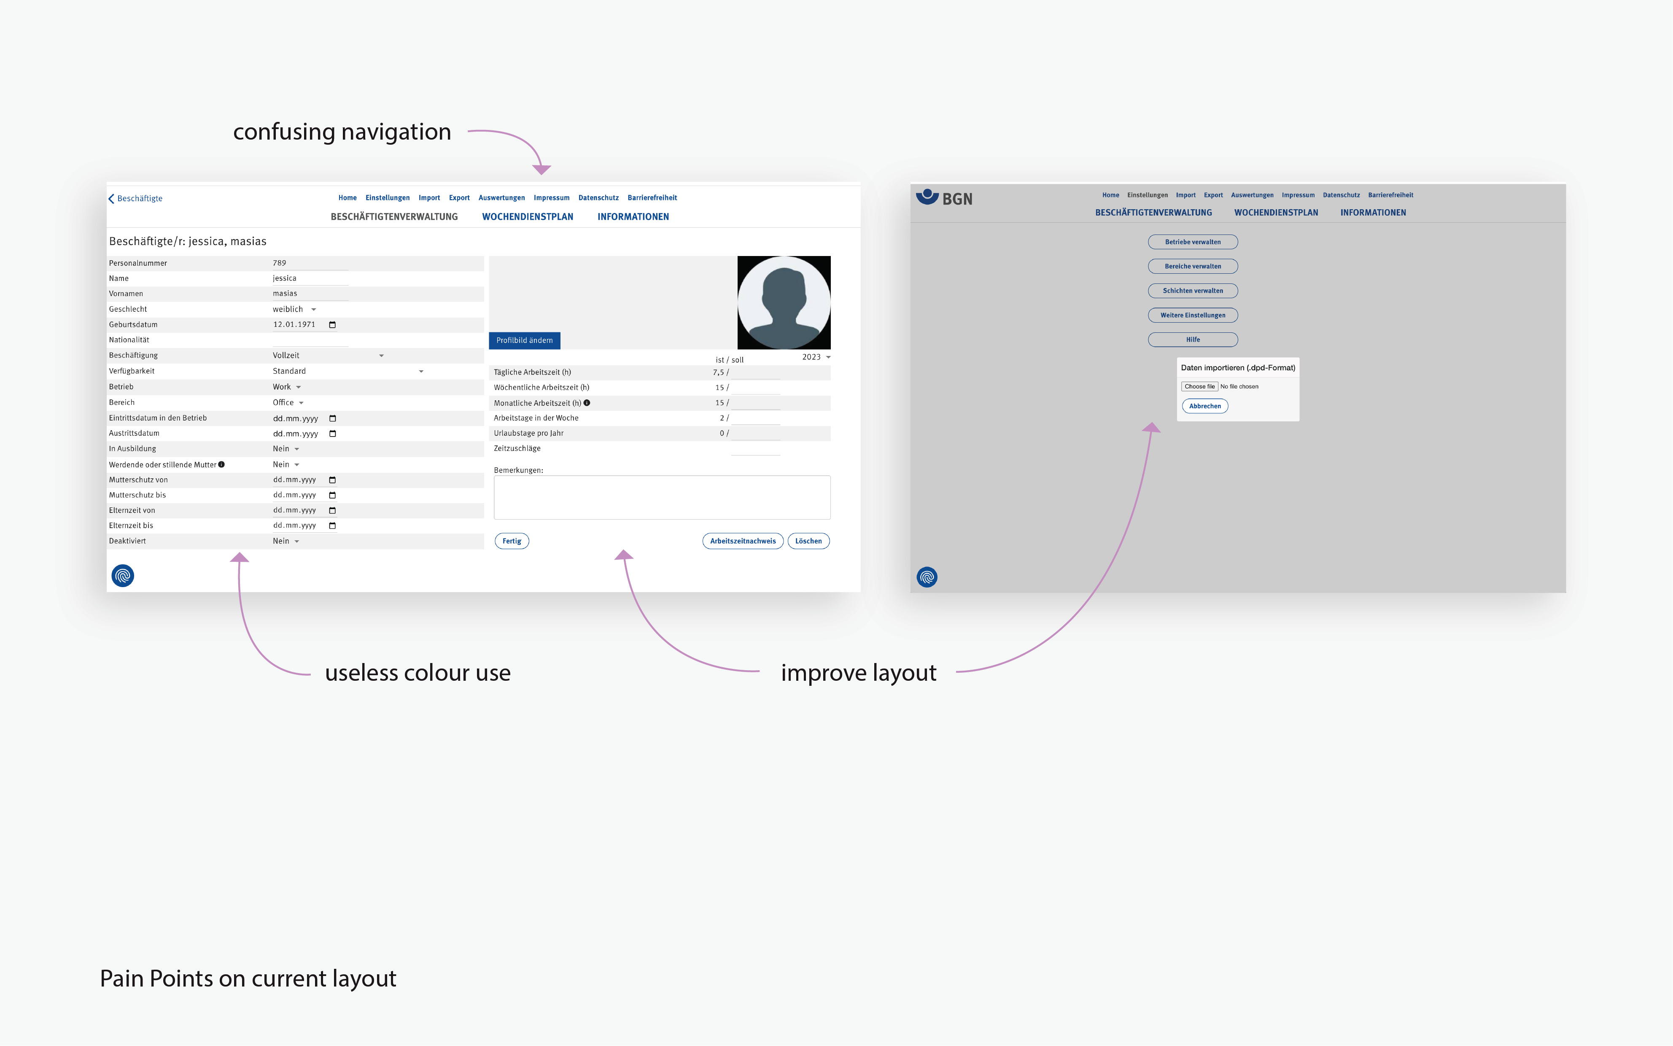
Task: Switch to WOCHENDIENSTPLAN tab in settings window
Action: pyautogui.click(x=1275, y=213)
